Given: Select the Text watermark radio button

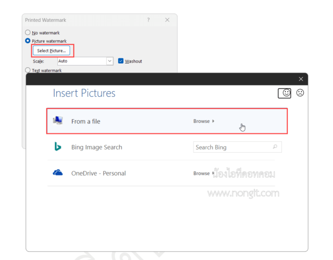Looking at the screenshot, I should point(28,70).
